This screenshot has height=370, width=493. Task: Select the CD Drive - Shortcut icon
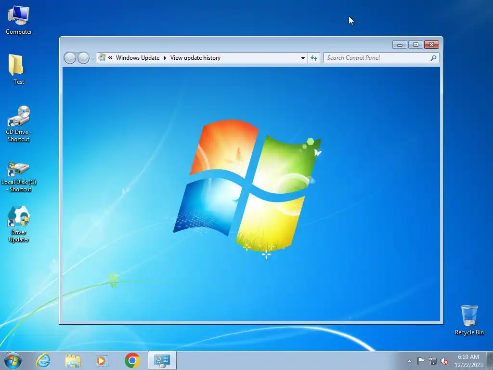(x=19, y=124)
